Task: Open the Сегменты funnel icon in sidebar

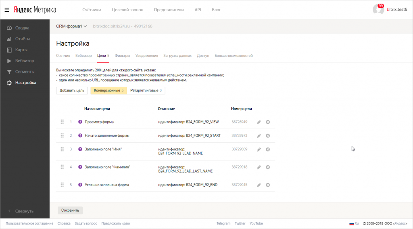Action: [x=9, y=72]
